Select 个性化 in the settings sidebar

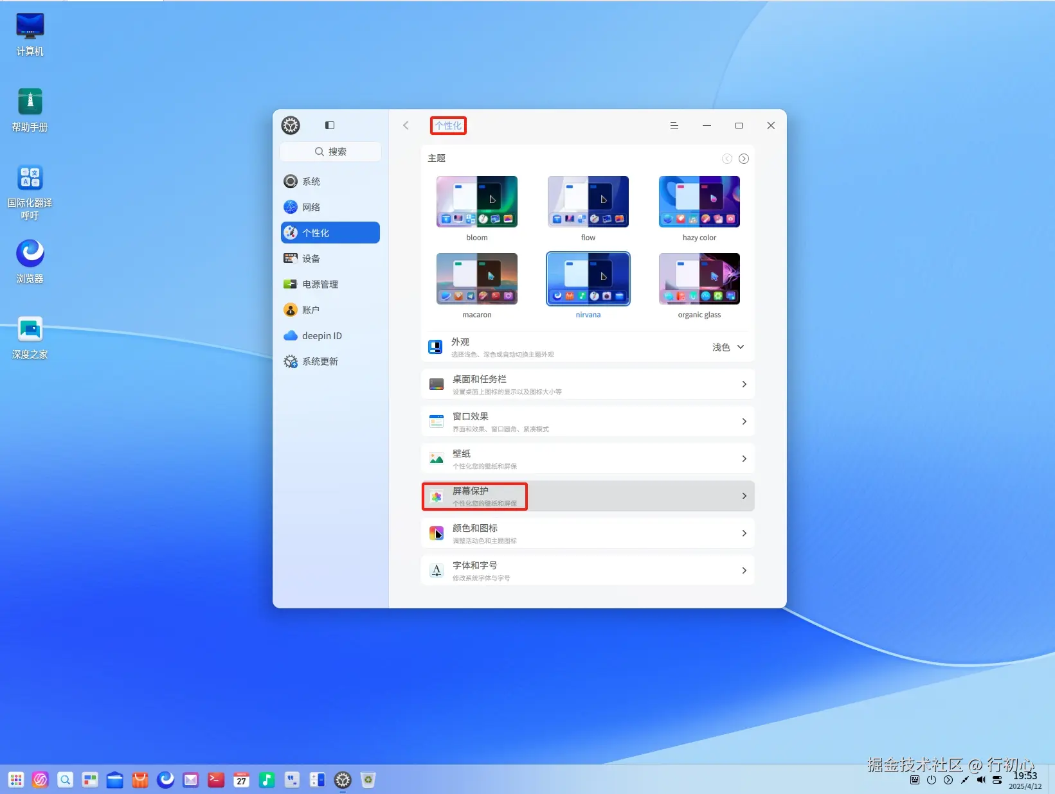pyautogui.click(x=330, y=233)
